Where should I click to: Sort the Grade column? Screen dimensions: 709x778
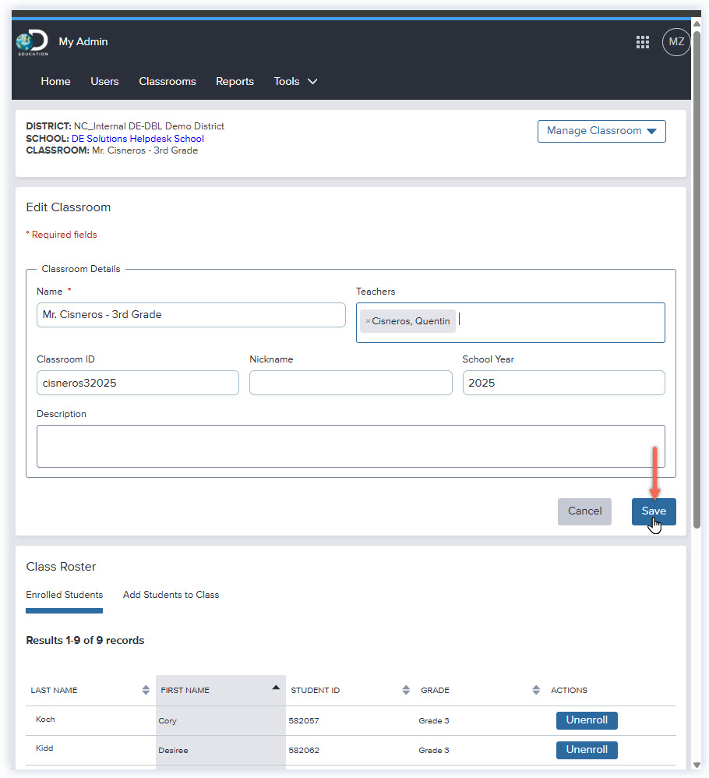pyautogui.click(x=536, y=690)
